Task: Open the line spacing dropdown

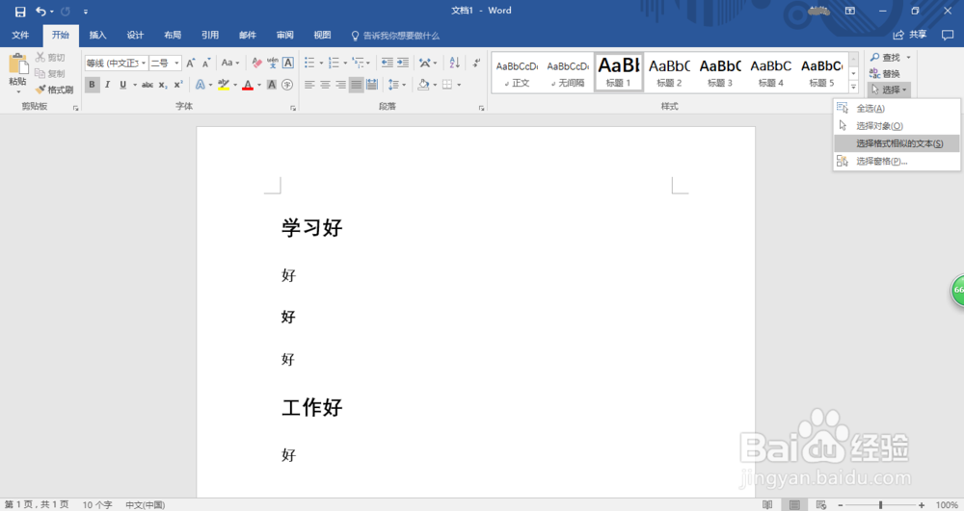Action: point(396,85)
